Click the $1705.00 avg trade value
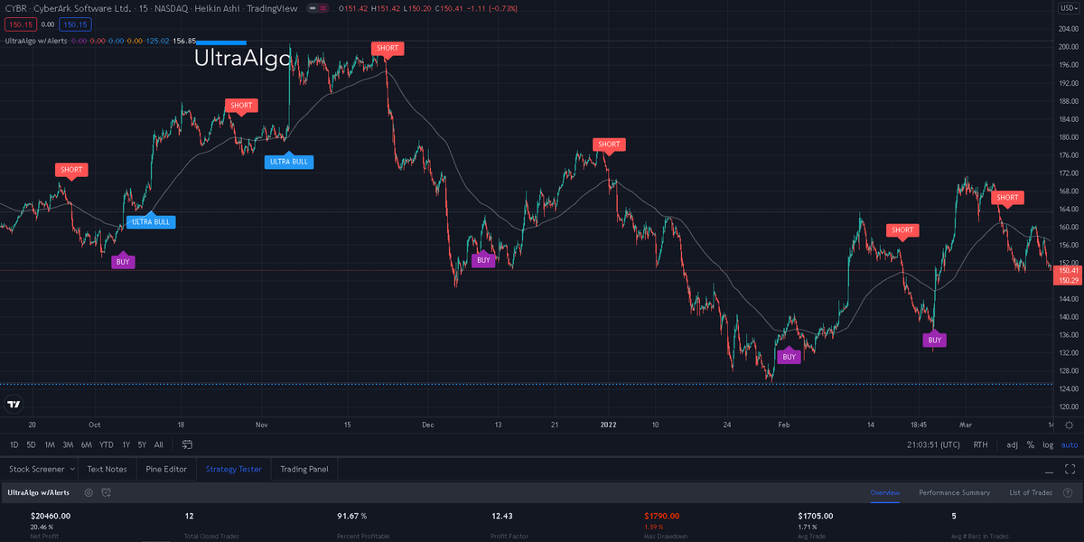Viewport: 1084px width, 542px height. [816, 516]
